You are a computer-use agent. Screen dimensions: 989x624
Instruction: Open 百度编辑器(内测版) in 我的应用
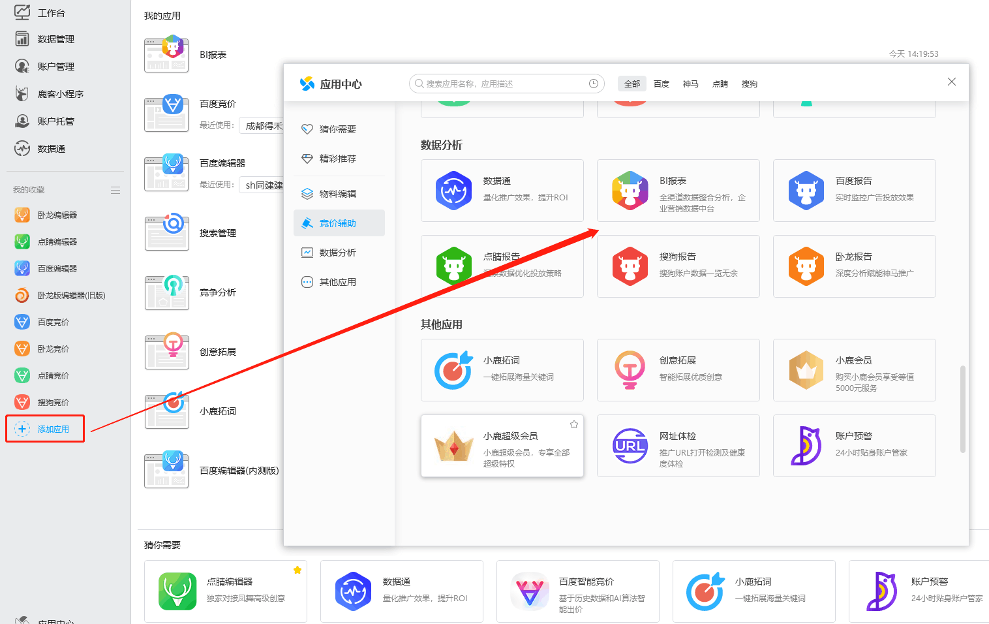click(x=167, y=471)
